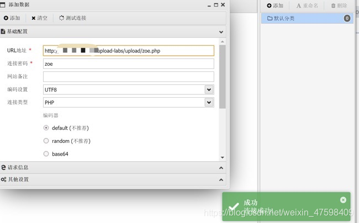The image size is (359, 223).
Task: Click the URL地址 input field
Action: point(128,51)
